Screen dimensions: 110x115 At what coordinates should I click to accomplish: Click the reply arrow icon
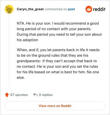tap(35, 95)
